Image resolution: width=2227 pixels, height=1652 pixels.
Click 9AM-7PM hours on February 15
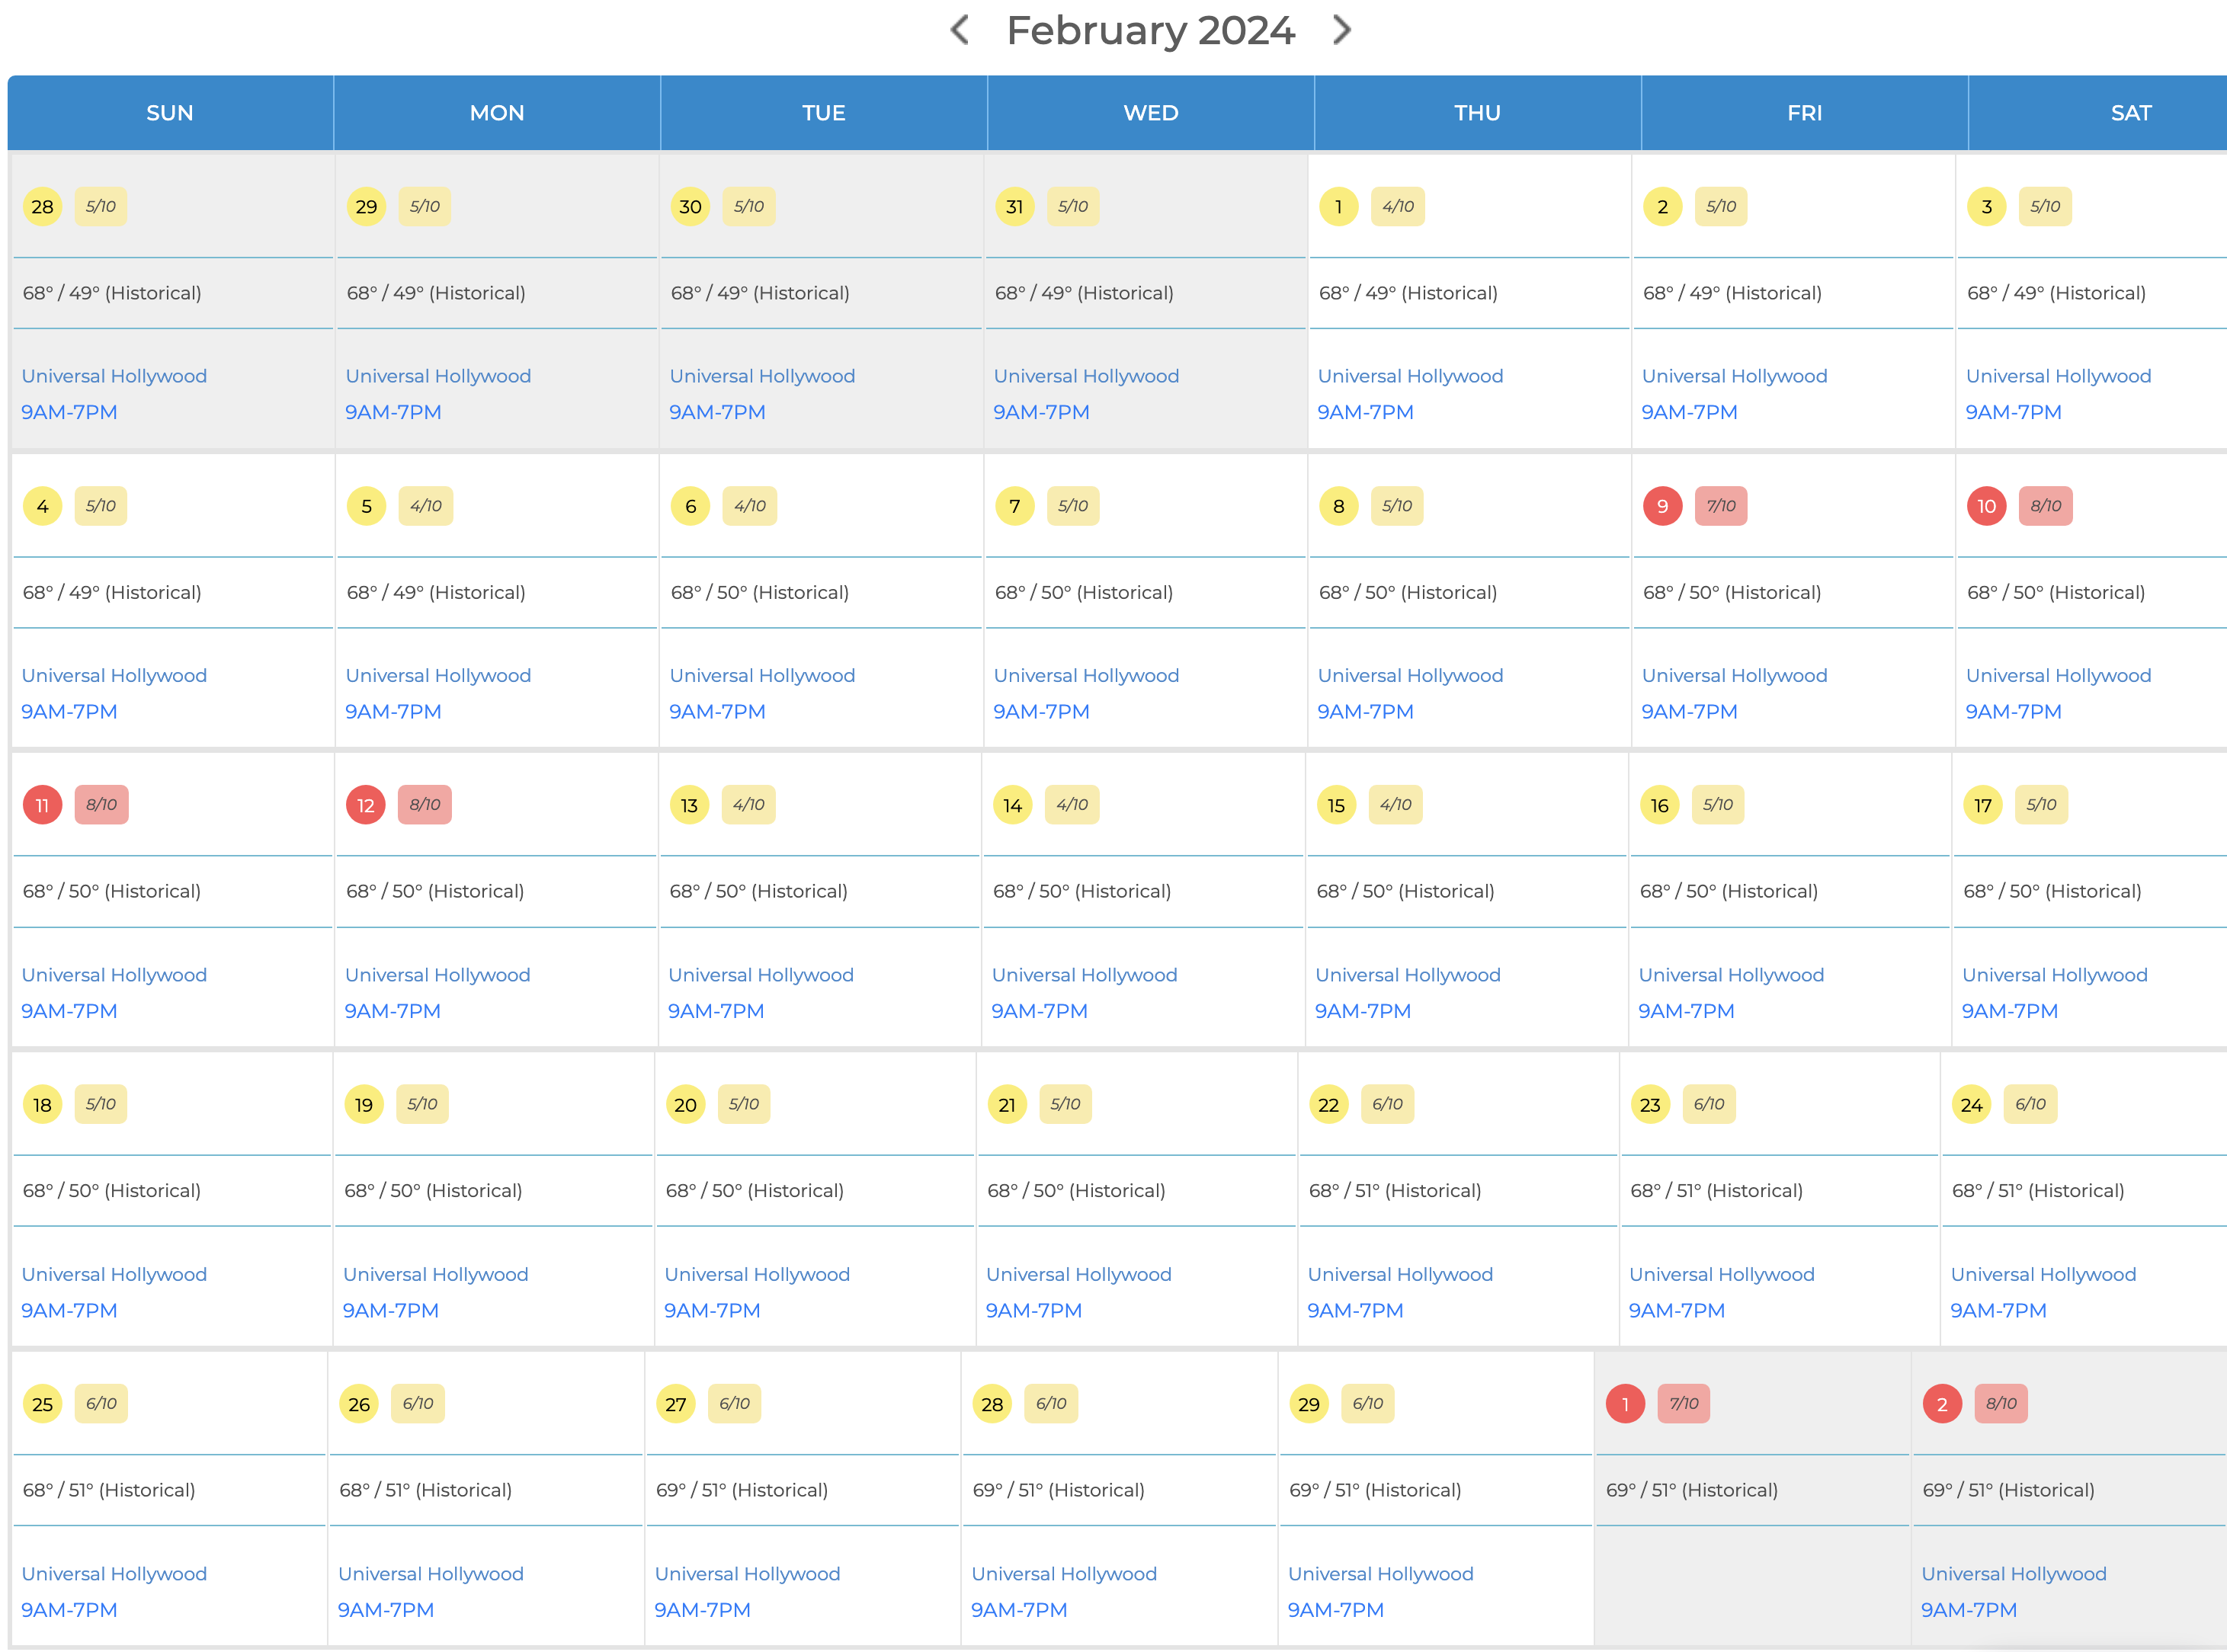(1362, 1010)
